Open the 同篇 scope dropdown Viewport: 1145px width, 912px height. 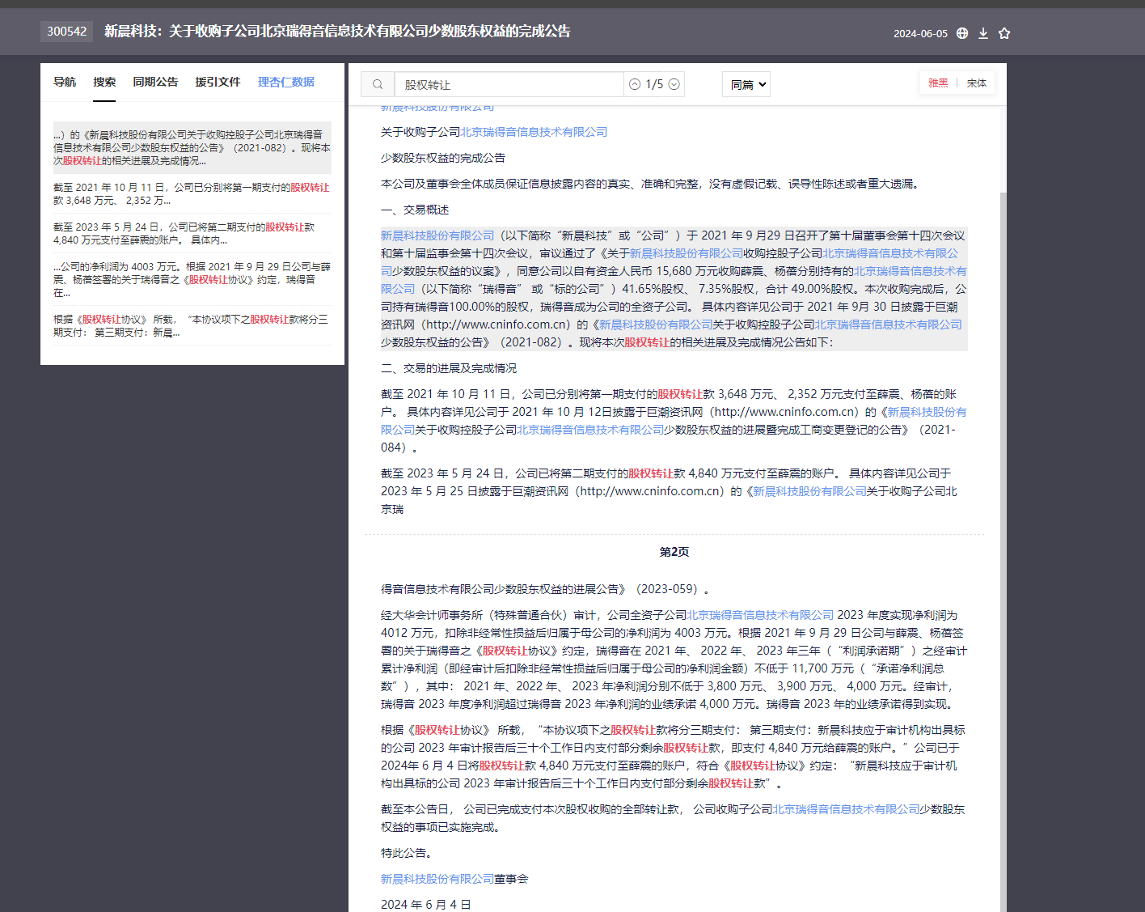pos(746,84)
